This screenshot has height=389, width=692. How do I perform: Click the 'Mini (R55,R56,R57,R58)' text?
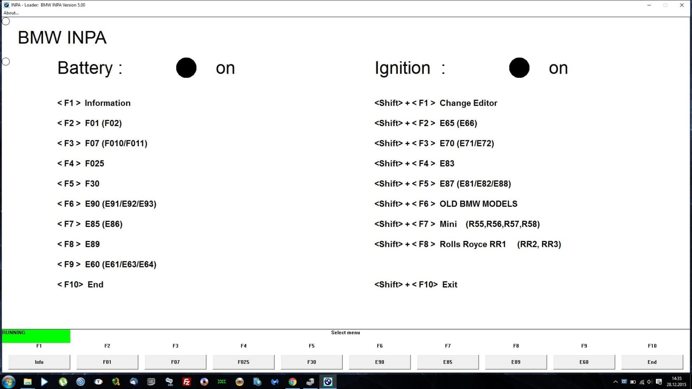pyautogui.click(x=490, y=224)
